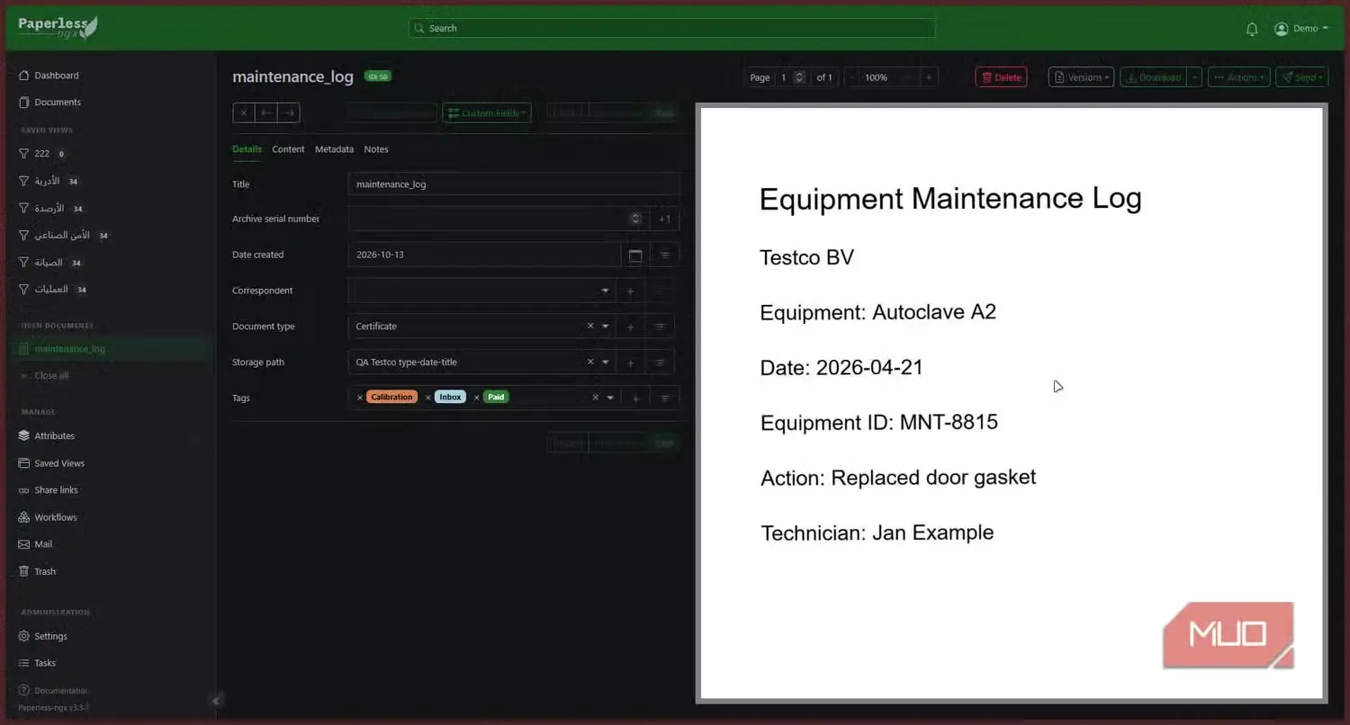The image size is (1350, 725).
Task: Click the red Delete button
Action: (x=1001, y=77)
